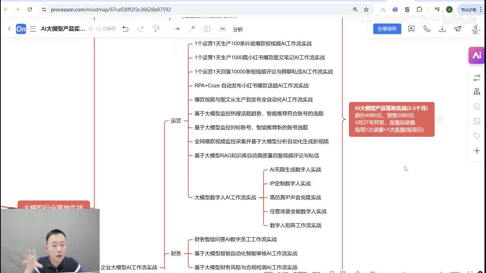This screenshot has height=273, width=486.
Task: Open the structure layout sidebar icon
Action: tap(477, 92)
